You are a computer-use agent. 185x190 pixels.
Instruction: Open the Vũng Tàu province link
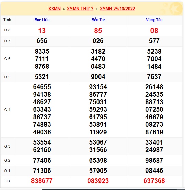pos(154,20)
